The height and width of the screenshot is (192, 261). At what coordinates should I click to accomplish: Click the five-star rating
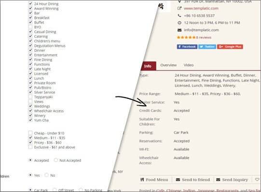click(x=186, y=38)
